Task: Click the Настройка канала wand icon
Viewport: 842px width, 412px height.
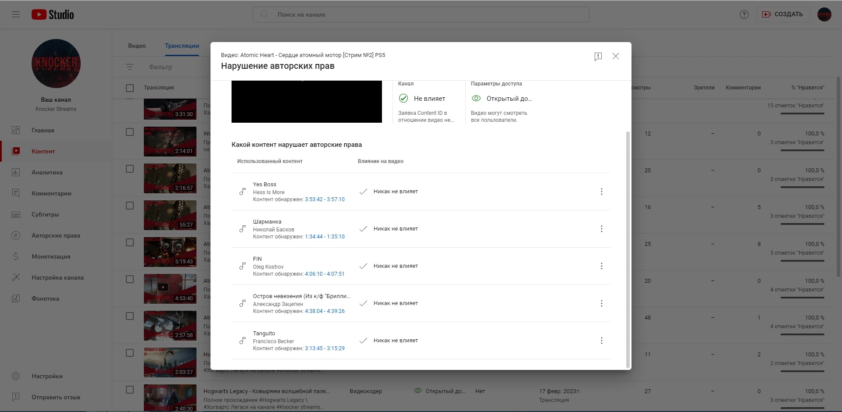Action: (x=16, y=277)
